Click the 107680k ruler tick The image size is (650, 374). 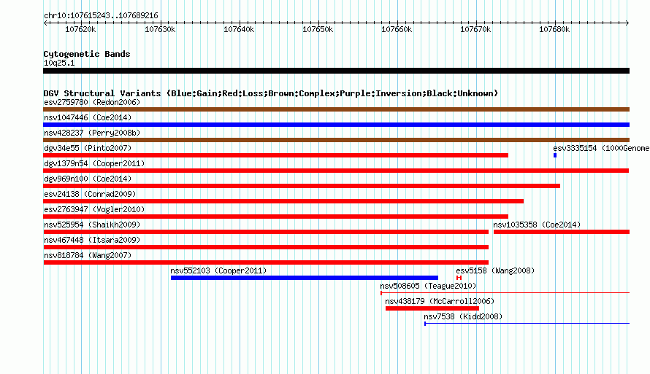click(x=554, y=29)
